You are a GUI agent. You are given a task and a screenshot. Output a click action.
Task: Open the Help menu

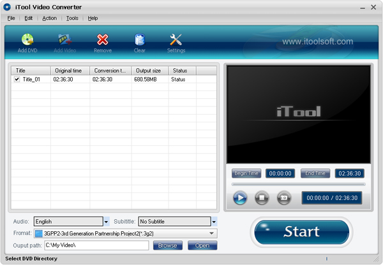click(93, 18)
